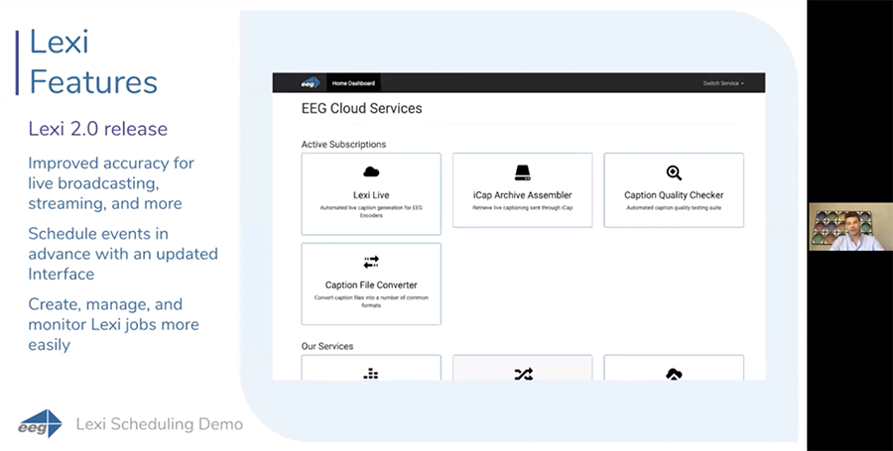Click the cloud upload icon under Our Services
Viewport: 893px width, 451px height.
(x=674, y=374)
